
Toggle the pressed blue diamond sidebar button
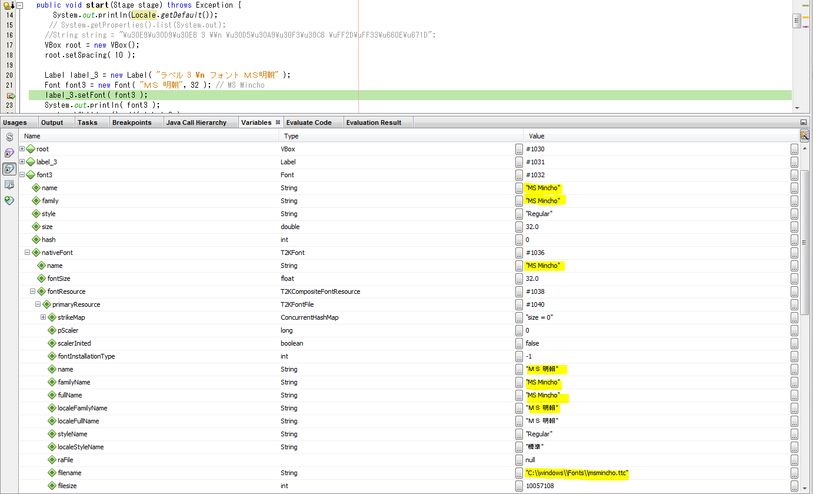click(9, 169)
